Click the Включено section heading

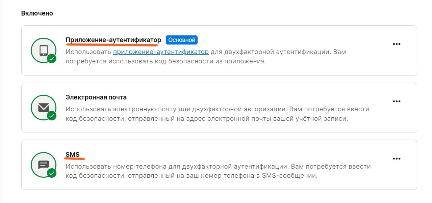pos(37,13)
